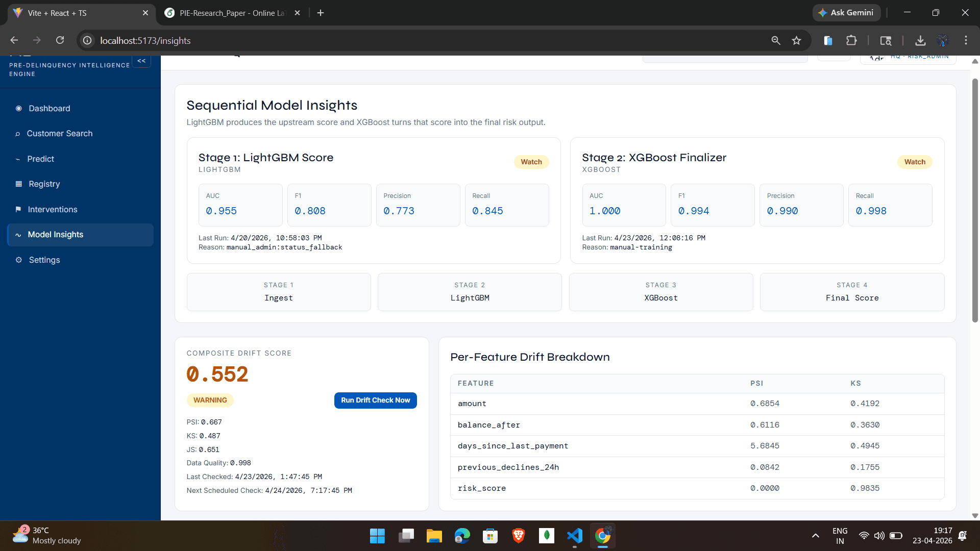Click the previous_declines_24h feature row
The height and width of the screenshot is (551, 980).
[x=697, y=467]
